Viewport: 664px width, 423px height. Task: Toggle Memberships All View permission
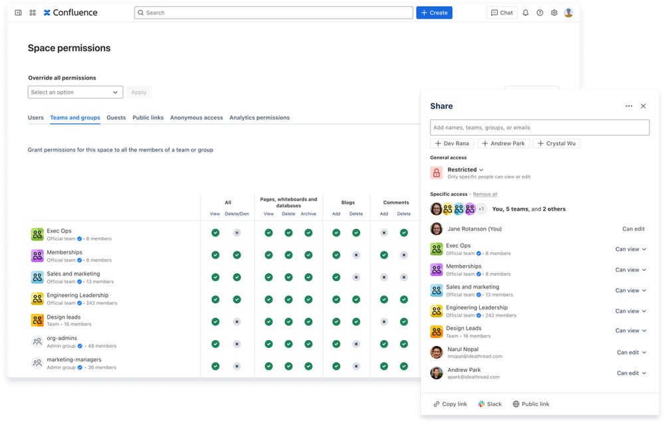click(x=215, y=255)
